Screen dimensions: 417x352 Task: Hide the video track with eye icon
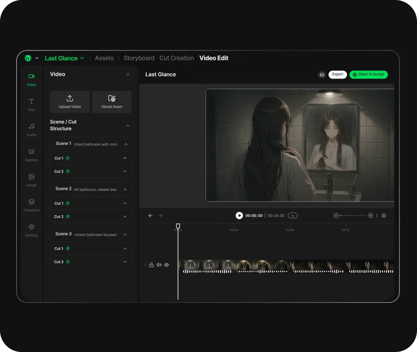pos(167,265)
